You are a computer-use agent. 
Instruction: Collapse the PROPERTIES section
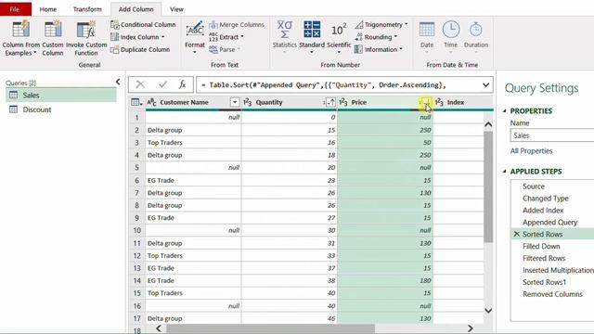tap(505, 111)
